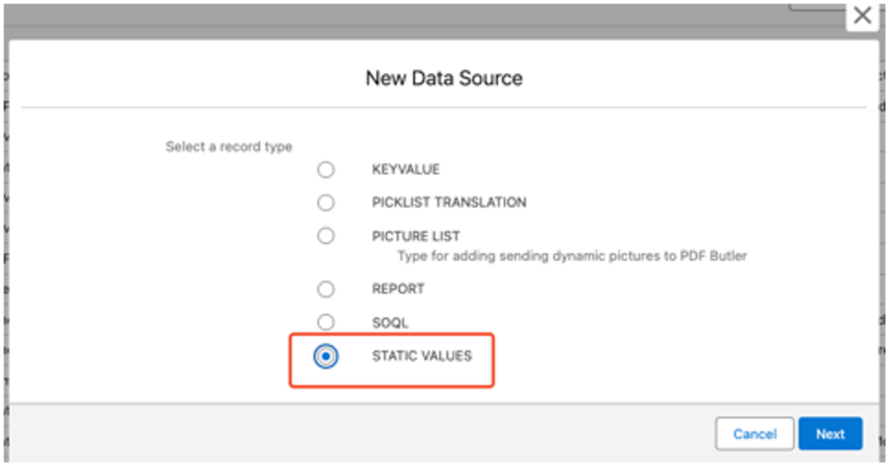
Task: Click the SOQL label text
Action: (390, 322)
